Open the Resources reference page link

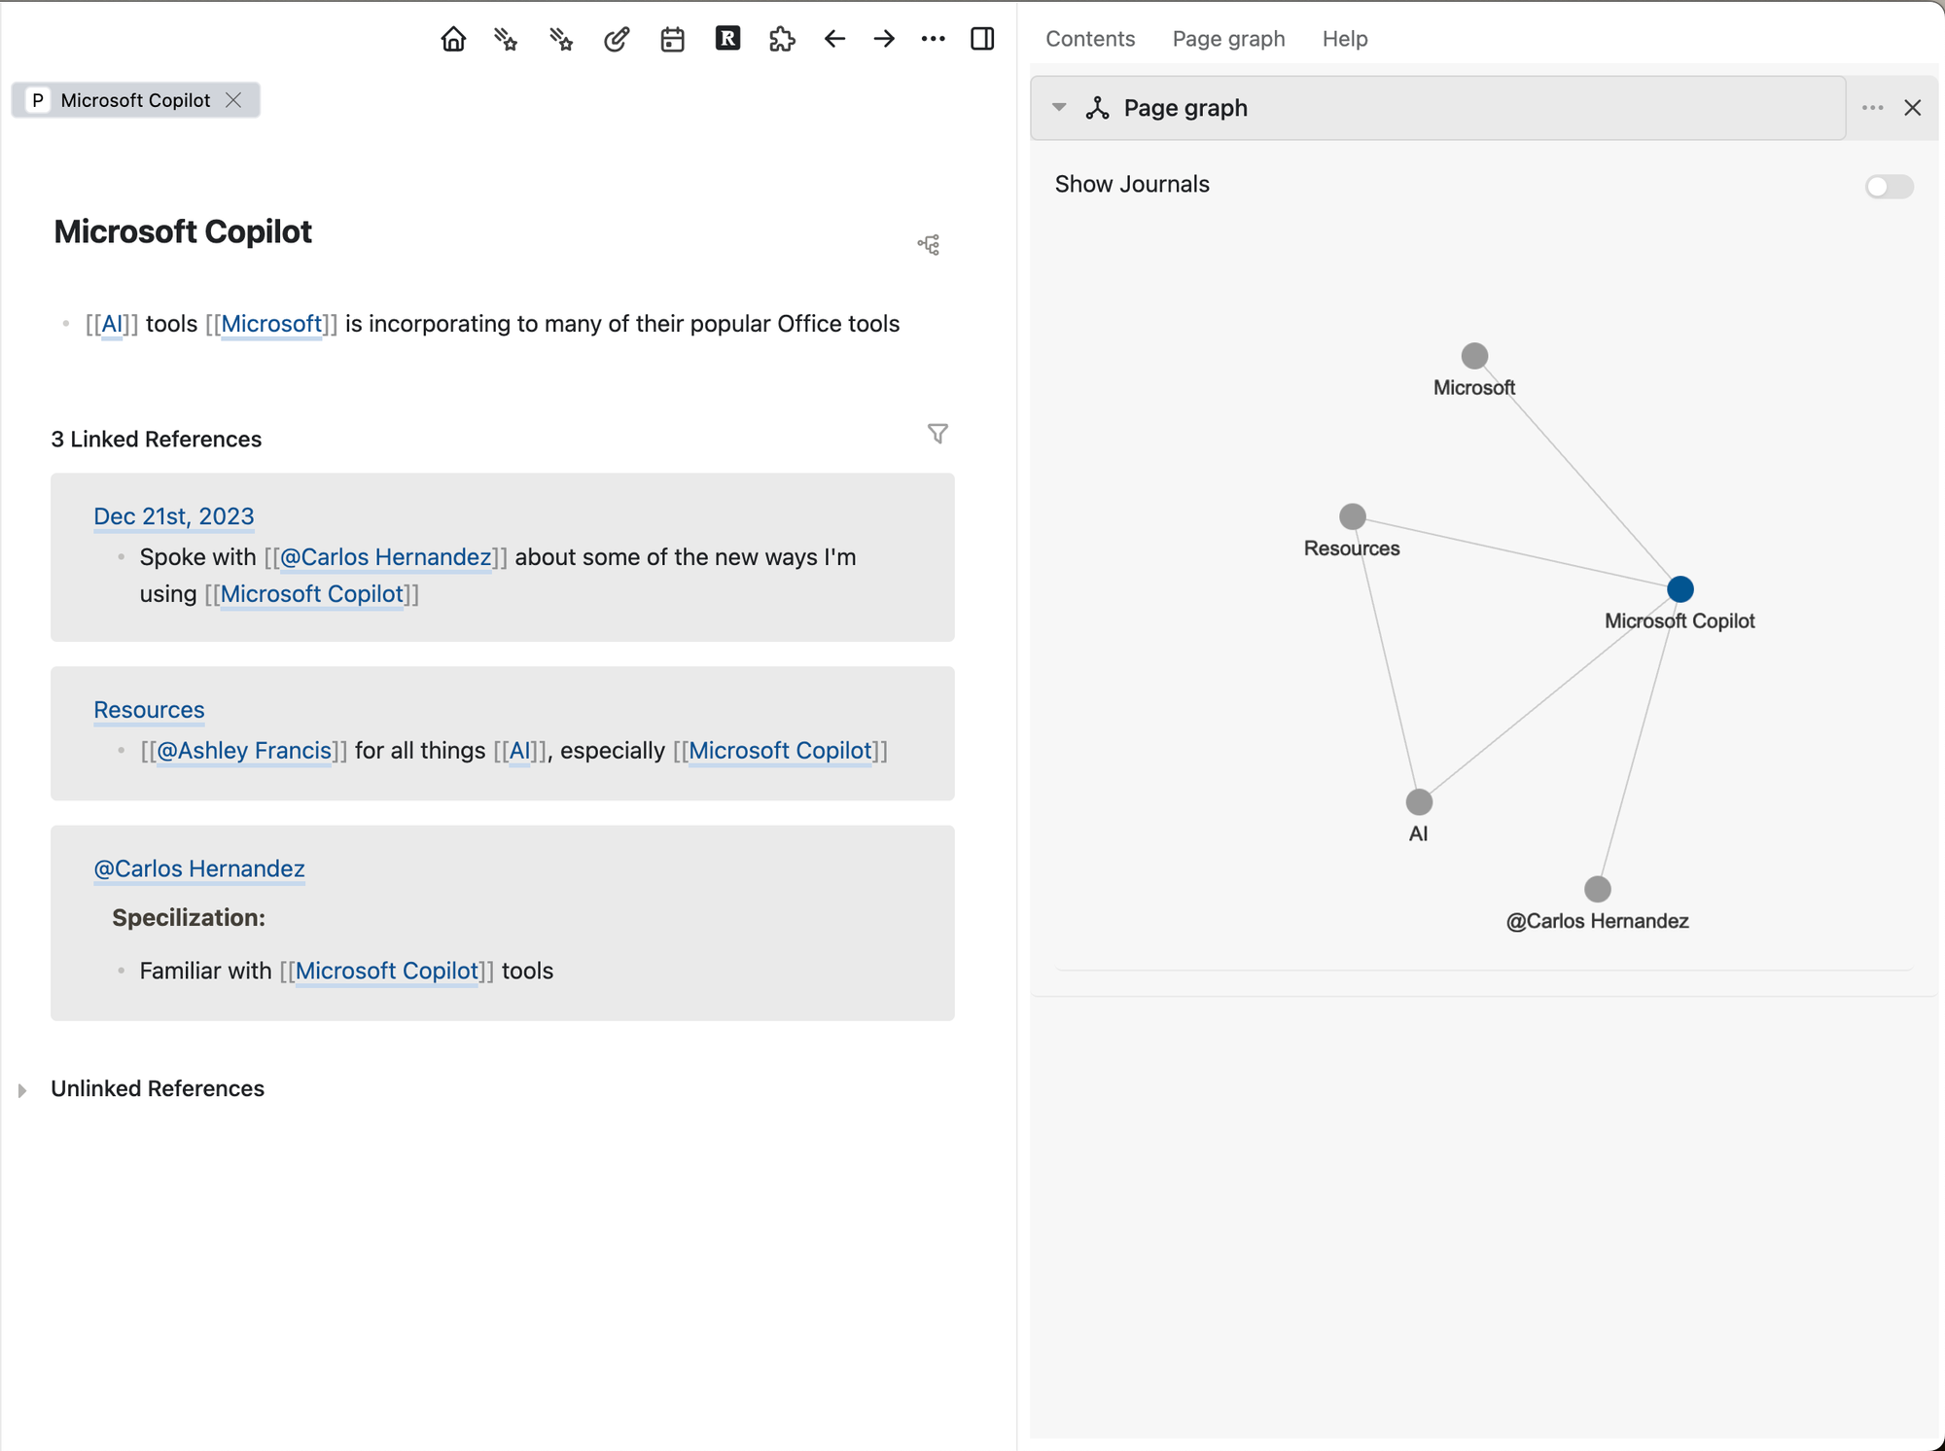click(x=149, y=710)
